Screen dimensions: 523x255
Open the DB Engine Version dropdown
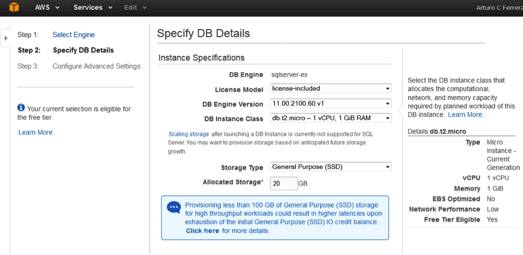point(330,104)
